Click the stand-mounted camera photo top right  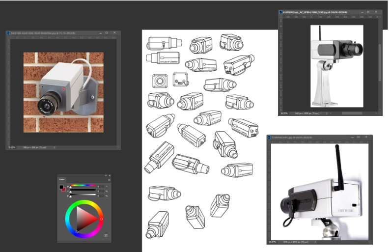pos(337,66)
